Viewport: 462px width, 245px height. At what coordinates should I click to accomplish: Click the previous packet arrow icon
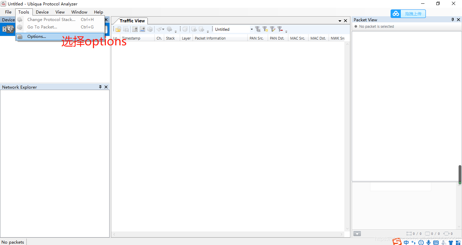pyautogui.click(x=194, y=29)
